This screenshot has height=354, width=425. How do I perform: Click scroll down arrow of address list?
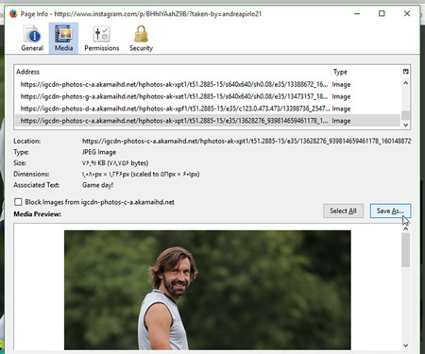click(406, 125)
